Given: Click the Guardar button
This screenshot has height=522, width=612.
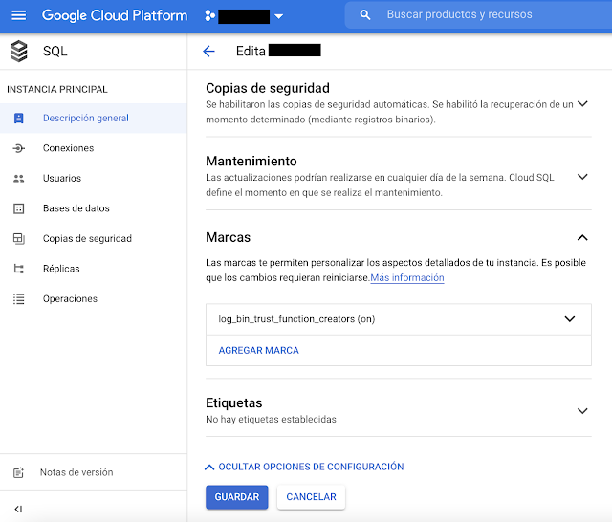Looking at the screenshot, I should (x=236, y=497).
